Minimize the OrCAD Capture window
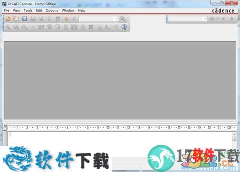240x172 pixels. pyautogui.click(x=214, y=3)
